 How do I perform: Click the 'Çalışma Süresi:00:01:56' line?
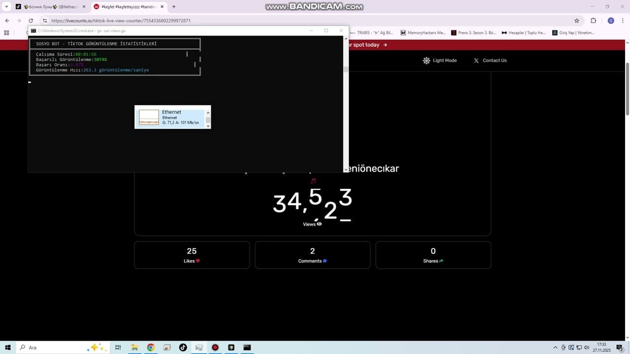pyautogui.click(x=66, y=54)
